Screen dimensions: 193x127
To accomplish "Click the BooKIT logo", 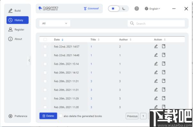I will click(48, 8).
